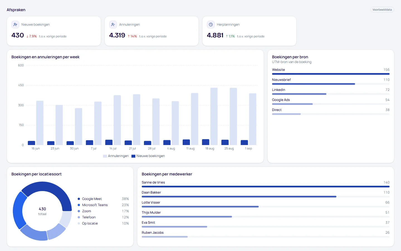Screen dimensions: 401x251
Task: Click the Google Ads source label
Action: [281, 100]
